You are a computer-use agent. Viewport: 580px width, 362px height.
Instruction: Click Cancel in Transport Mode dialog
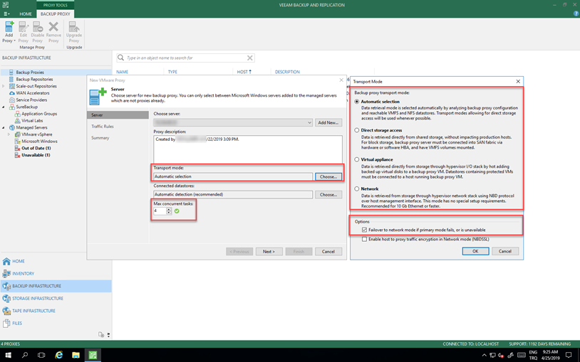[505, 251]
